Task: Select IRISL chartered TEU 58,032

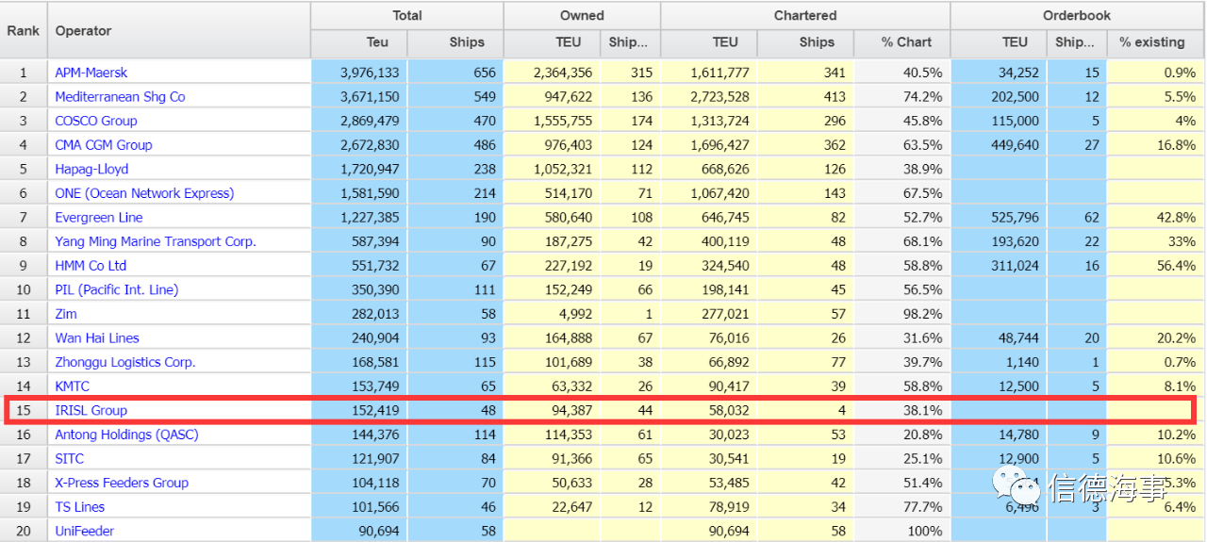Action: click(730, 410)
